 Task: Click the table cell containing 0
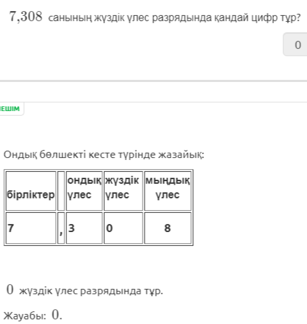123,228
